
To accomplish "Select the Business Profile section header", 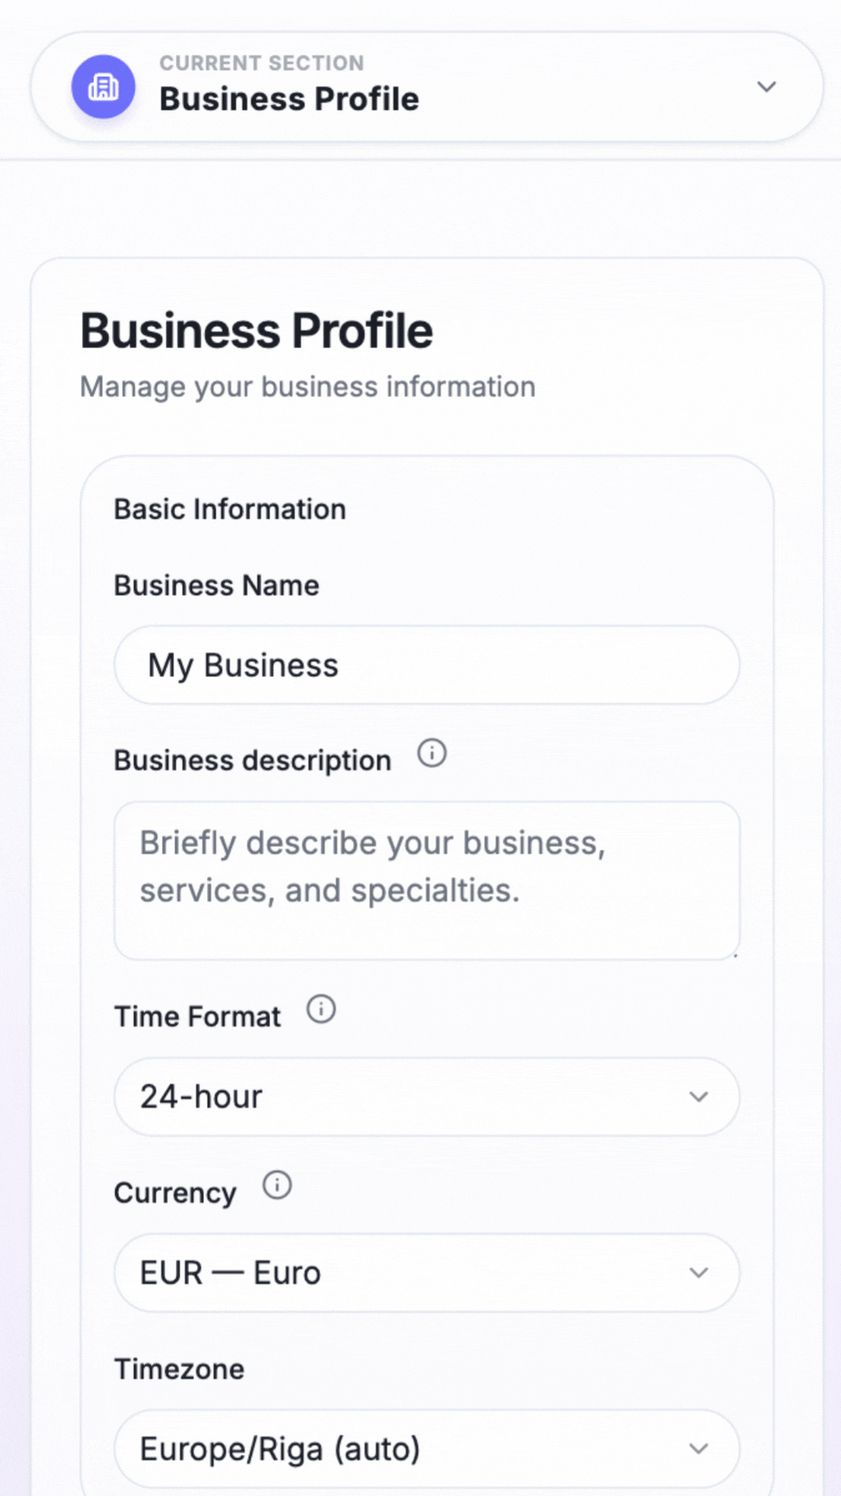I will [256, 330].
